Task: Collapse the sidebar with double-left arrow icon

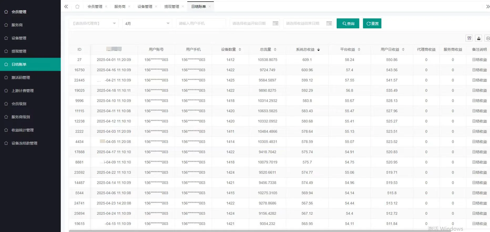Action: pyautogui.click(x=66, y=7)
